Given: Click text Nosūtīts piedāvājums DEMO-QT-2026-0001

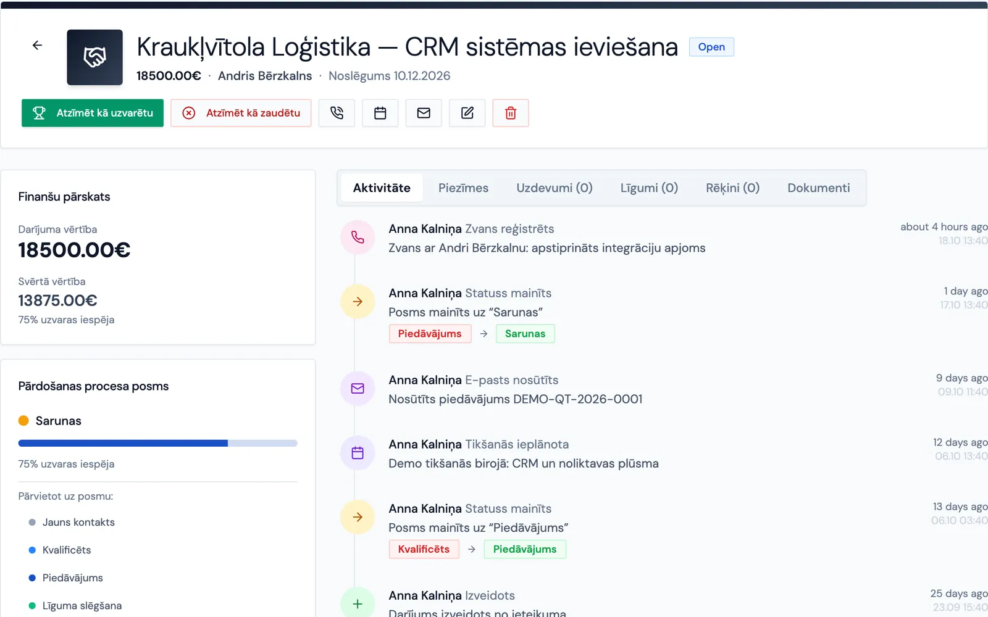Looking at the screenshot, I should (516, 399).
